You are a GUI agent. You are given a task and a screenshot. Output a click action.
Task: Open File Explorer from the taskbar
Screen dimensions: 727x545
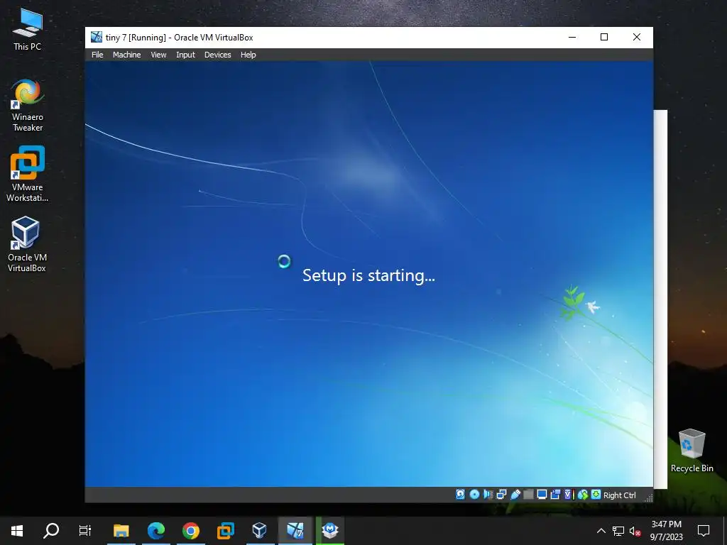[121, 531]
